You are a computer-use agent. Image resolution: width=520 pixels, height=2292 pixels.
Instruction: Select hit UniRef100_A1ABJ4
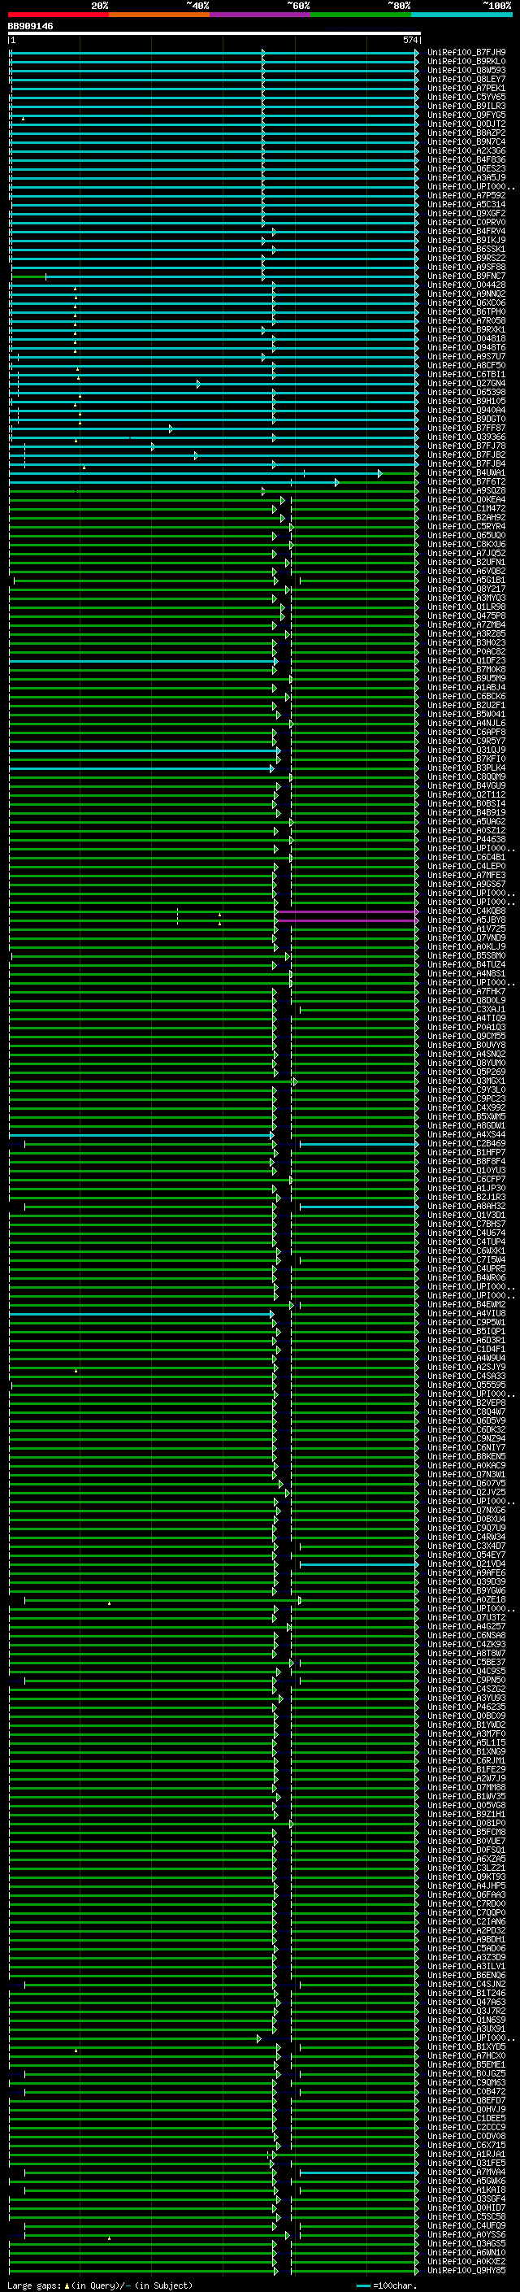tap(466, 688)
